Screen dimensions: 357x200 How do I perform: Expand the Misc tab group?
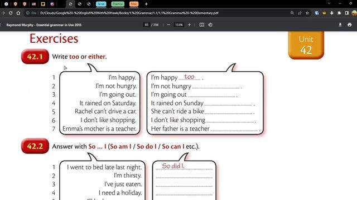(134, 4)
